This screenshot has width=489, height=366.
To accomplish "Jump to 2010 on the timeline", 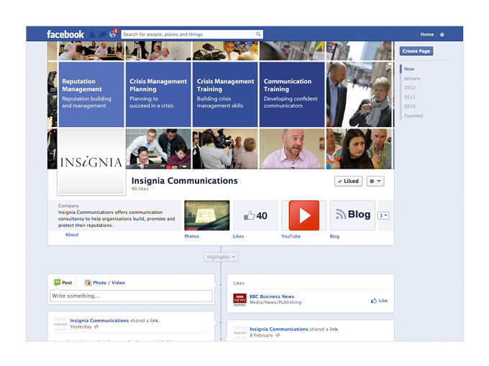I will tap(409, 106).
